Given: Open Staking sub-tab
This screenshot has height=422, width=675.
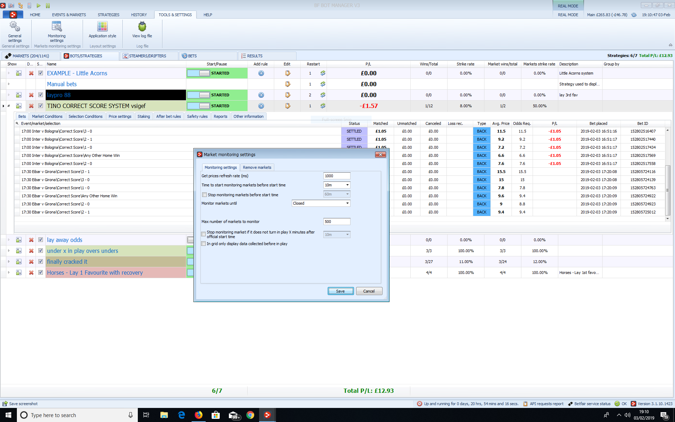Looking at the screenshot, I should coord(143,116).
